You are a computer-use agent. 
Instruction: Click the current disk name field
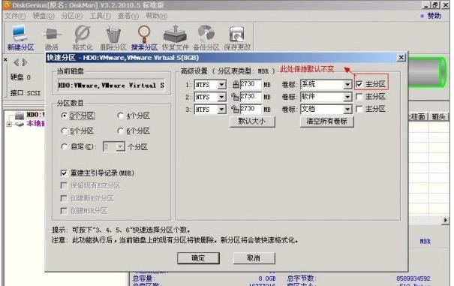pyautogui.click(x=112, y=86)
